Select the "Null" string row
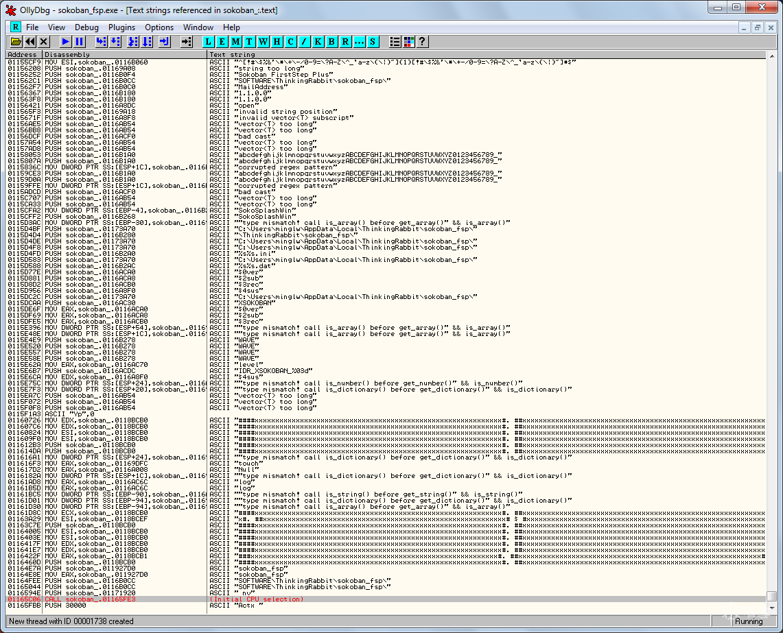The width and height of the screenshot is (783, 633). click(x=386, y=470)
